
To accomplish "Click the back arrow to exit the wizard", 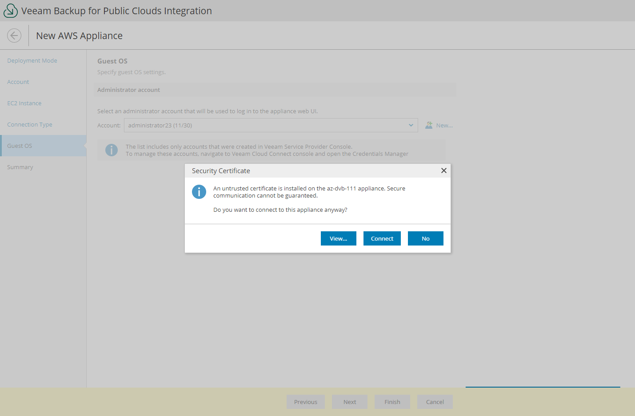I will [x=14, y=35].
